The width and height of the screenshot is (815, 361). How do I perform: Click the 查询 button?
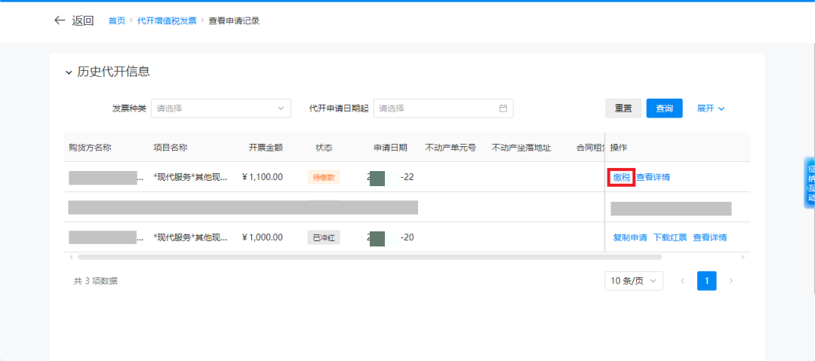664,109
